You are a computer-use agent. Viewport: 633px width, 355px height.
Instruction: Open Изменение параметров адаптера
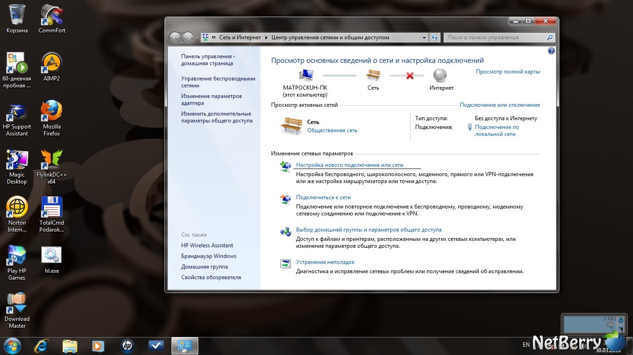[211, 99]
